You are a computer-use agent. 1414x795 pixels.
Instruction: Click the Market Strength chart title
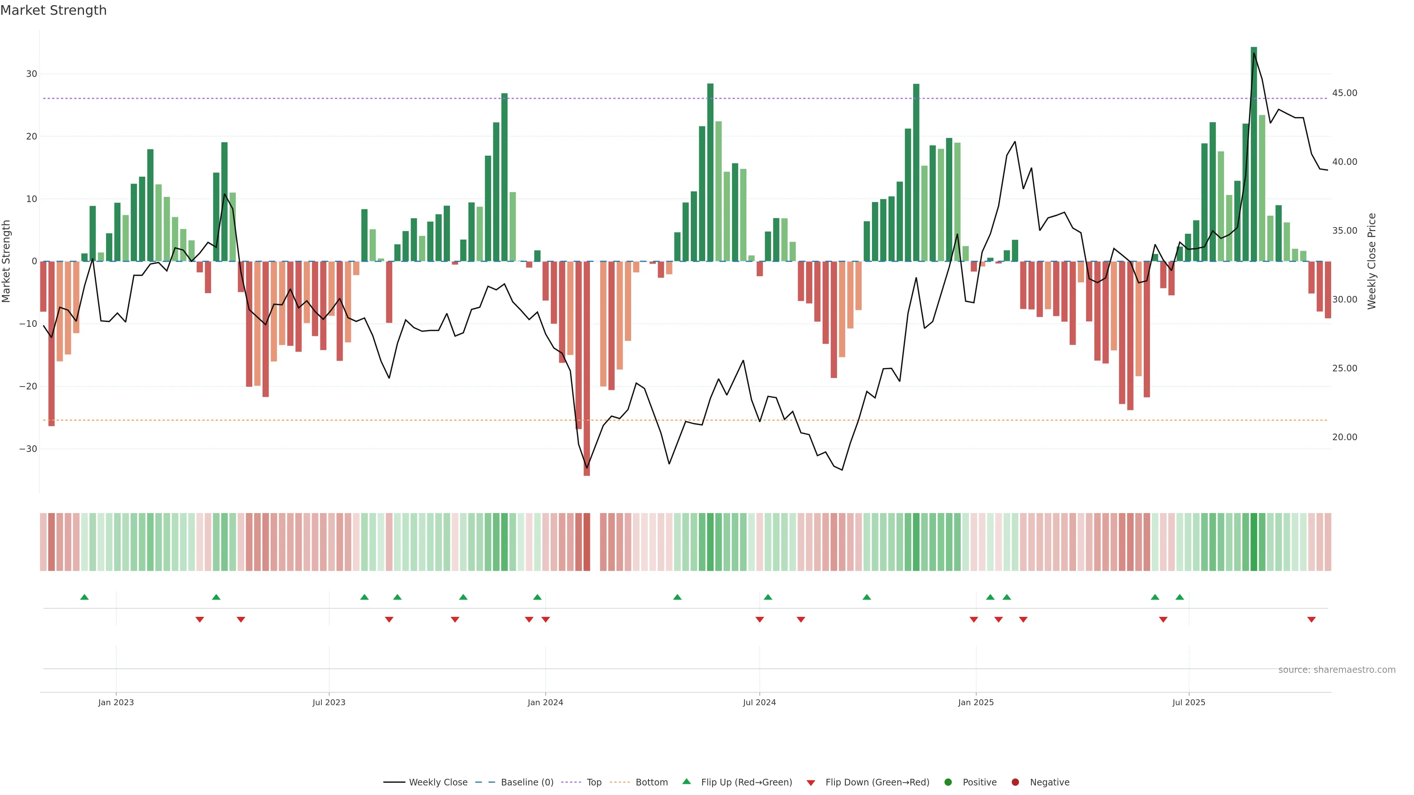tap(53, 10)
